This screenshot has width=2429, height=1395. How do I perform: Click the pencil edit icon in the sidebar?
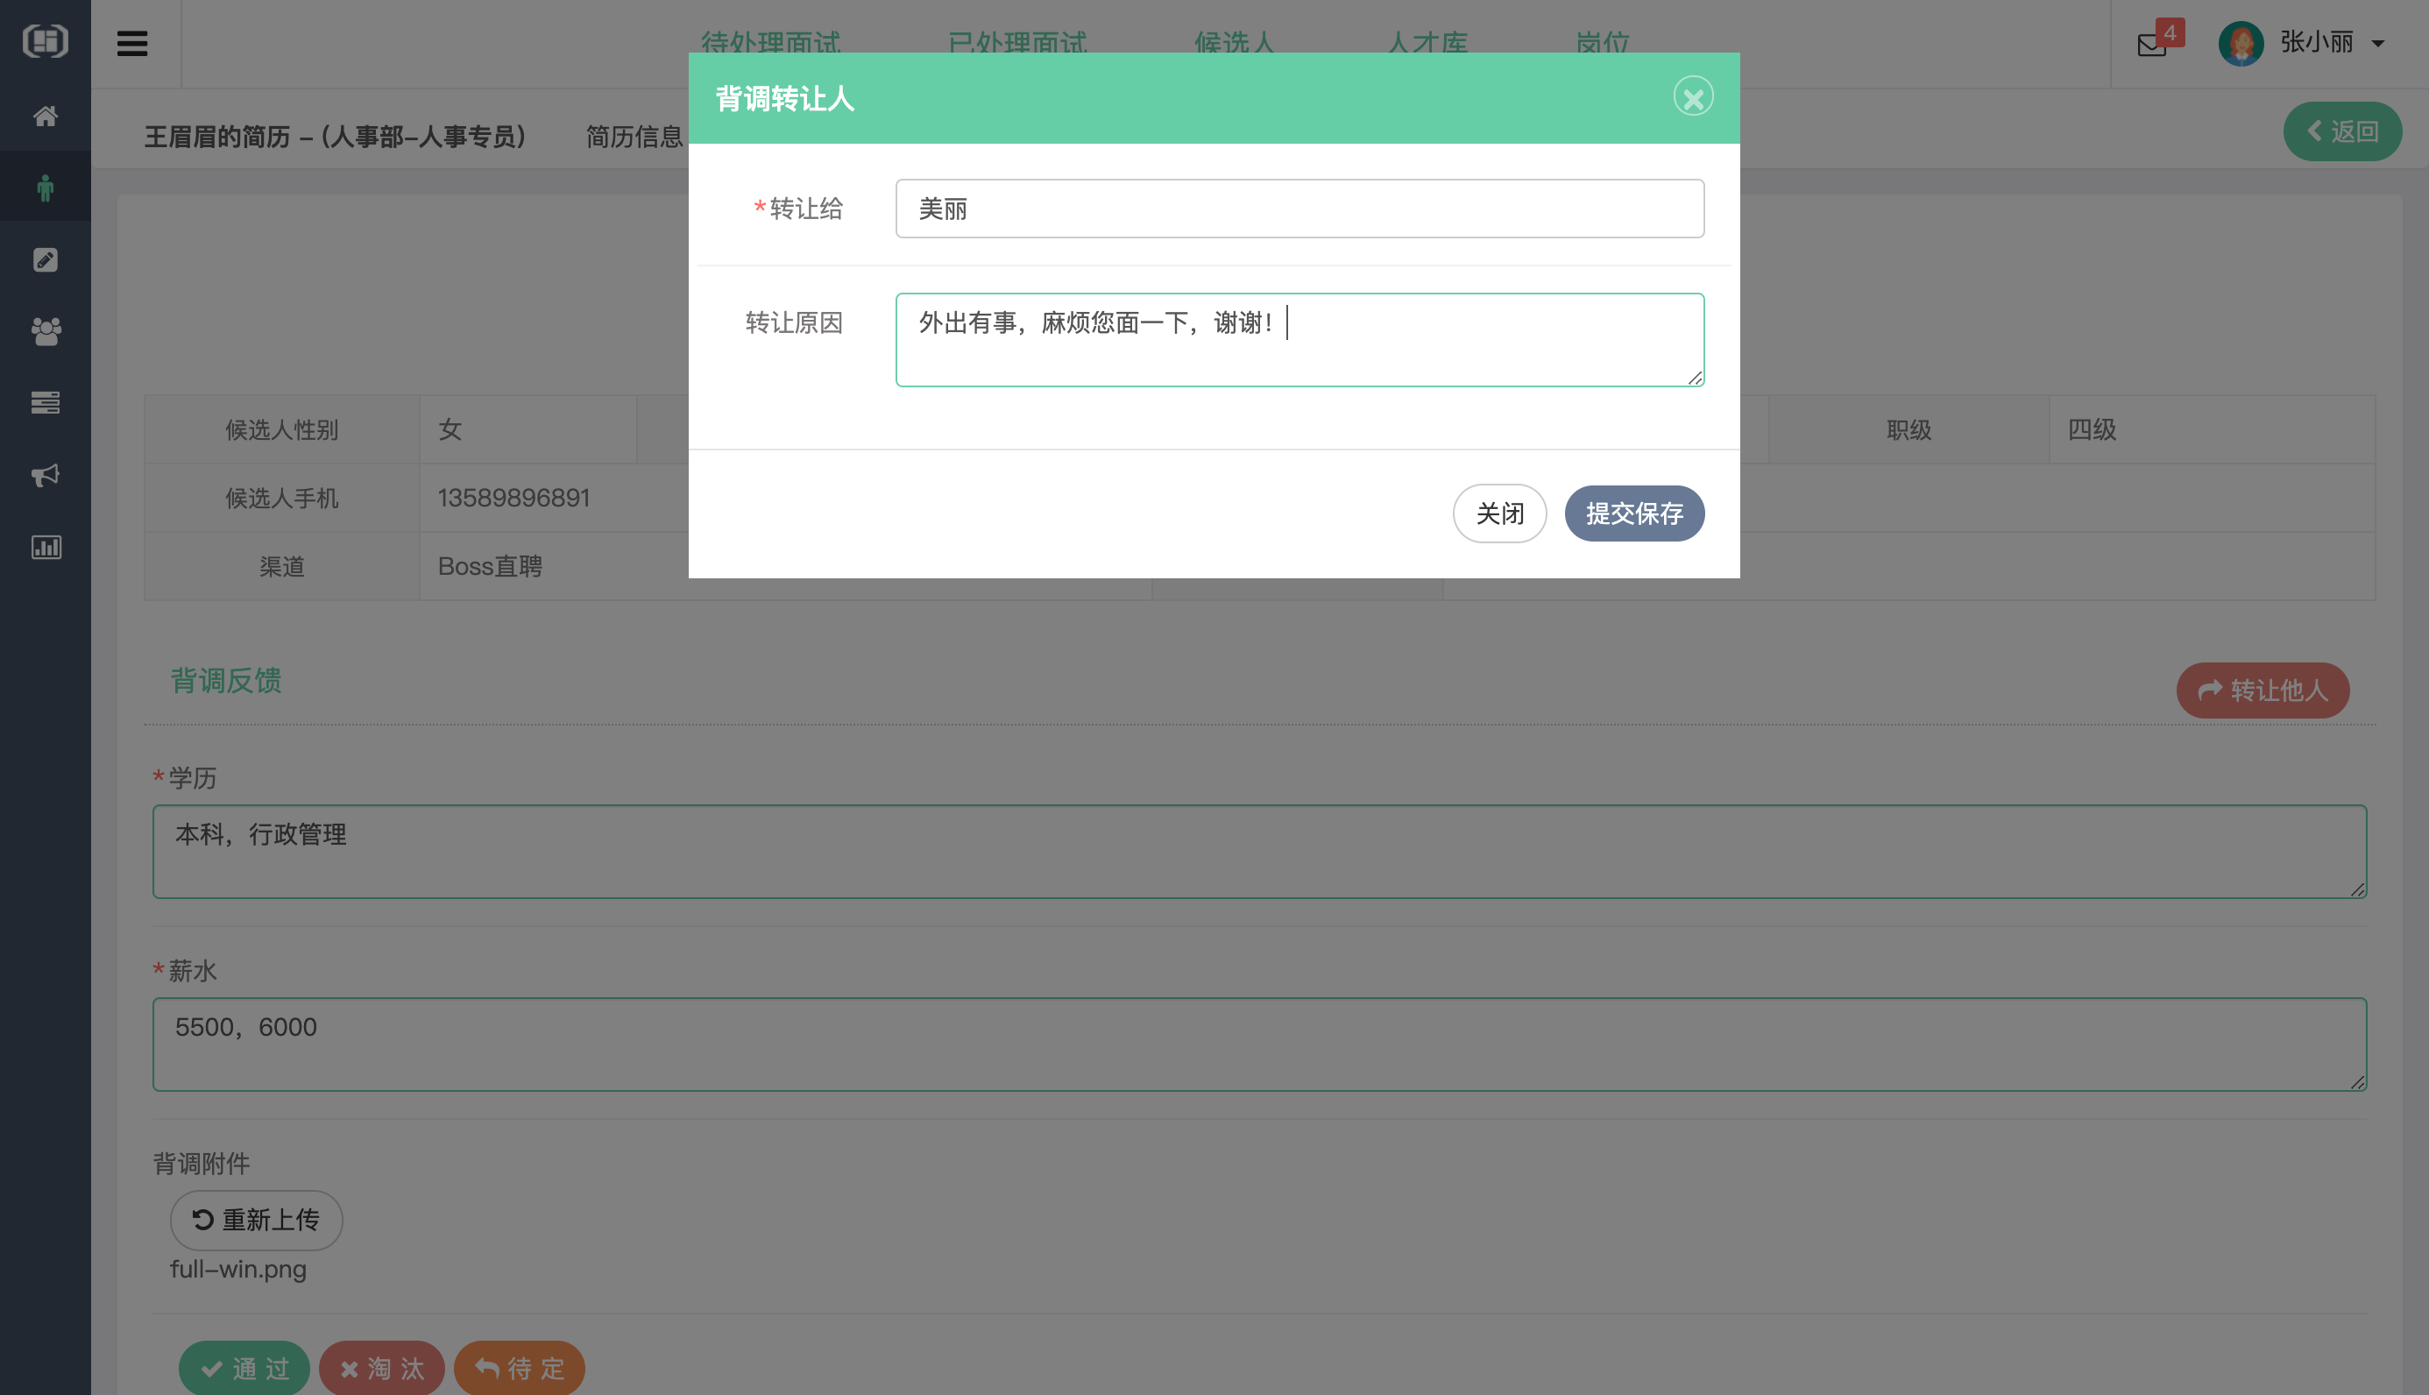(x=45, y=258)
